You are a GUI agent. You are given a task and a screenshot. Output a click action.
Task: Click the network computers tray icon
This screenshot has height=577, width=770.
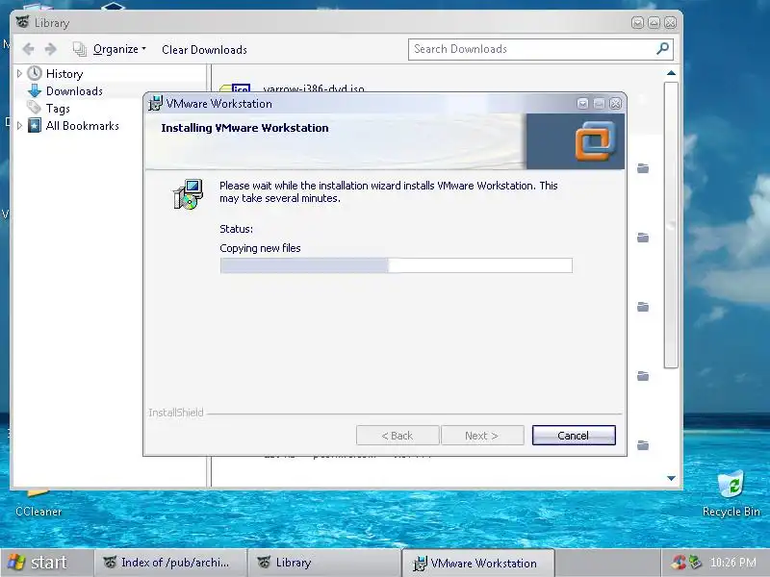click(x=695, y=562)
